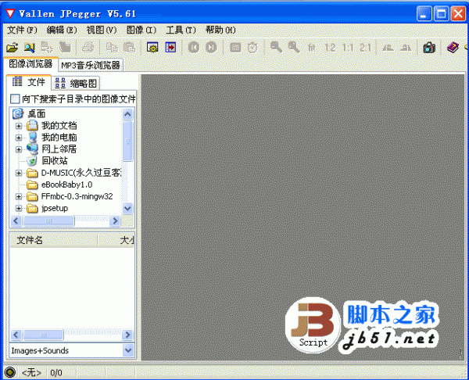Image resolution: width=469 pixels, height=380 pixels.
Task: Expand the 我的文档 tree node
Action: (19, 126)
